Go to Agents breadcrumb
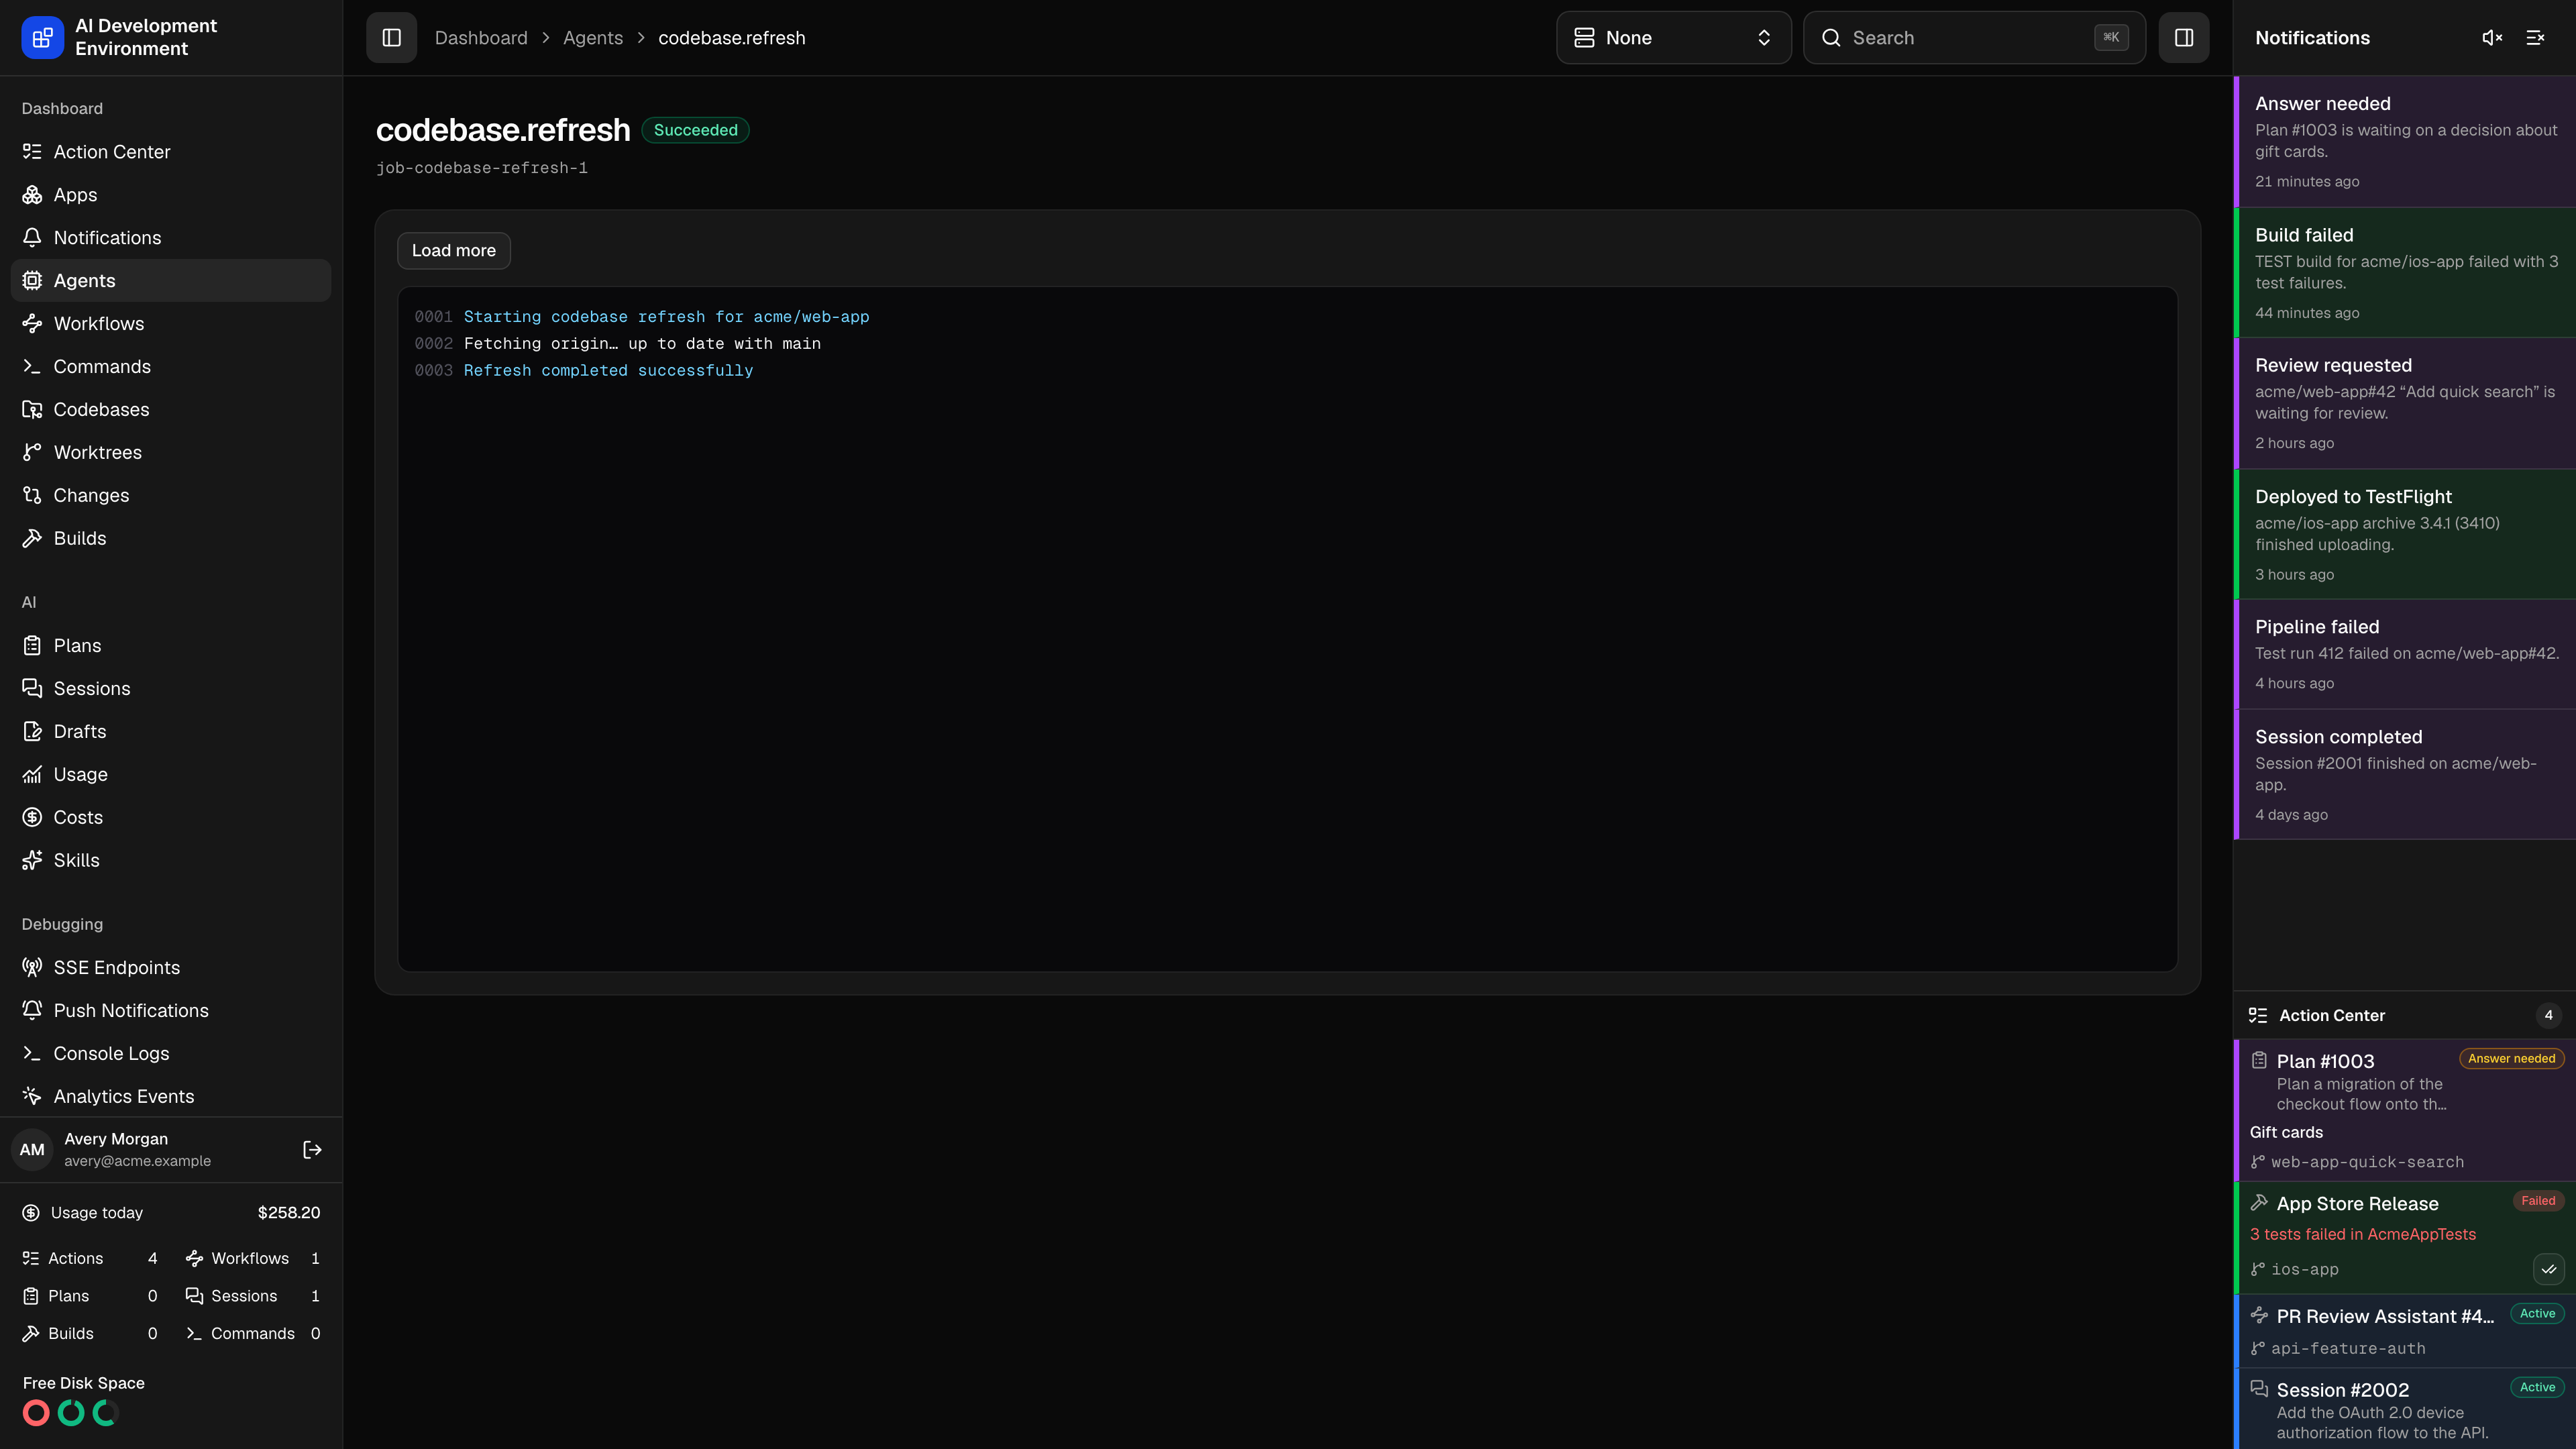Image resolution: width=2576 pixels, height=1449 pixels. point(593,38)
